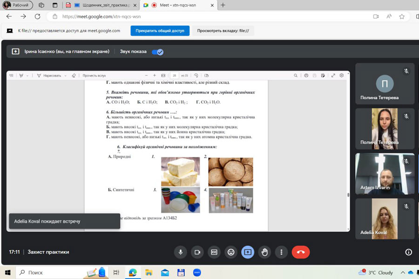Go back in the browser
The height and width of the screenshot is (279, 419).
coord(9,17)
